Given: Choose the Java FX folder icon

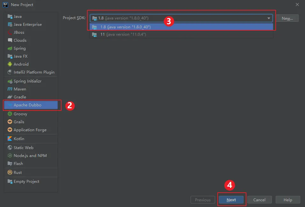Looking at the screenshot, I should (x=10, y=56).
